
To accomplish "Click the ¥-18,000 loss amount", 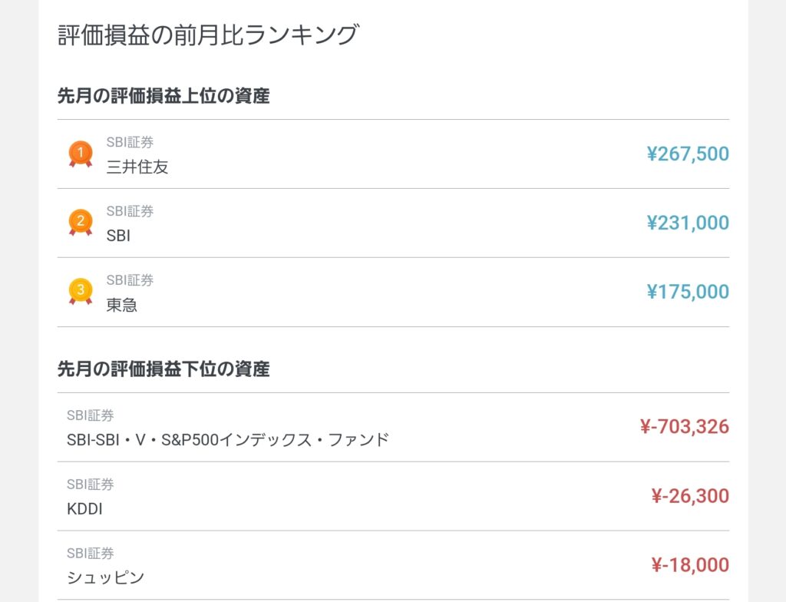I will [689, 565].
